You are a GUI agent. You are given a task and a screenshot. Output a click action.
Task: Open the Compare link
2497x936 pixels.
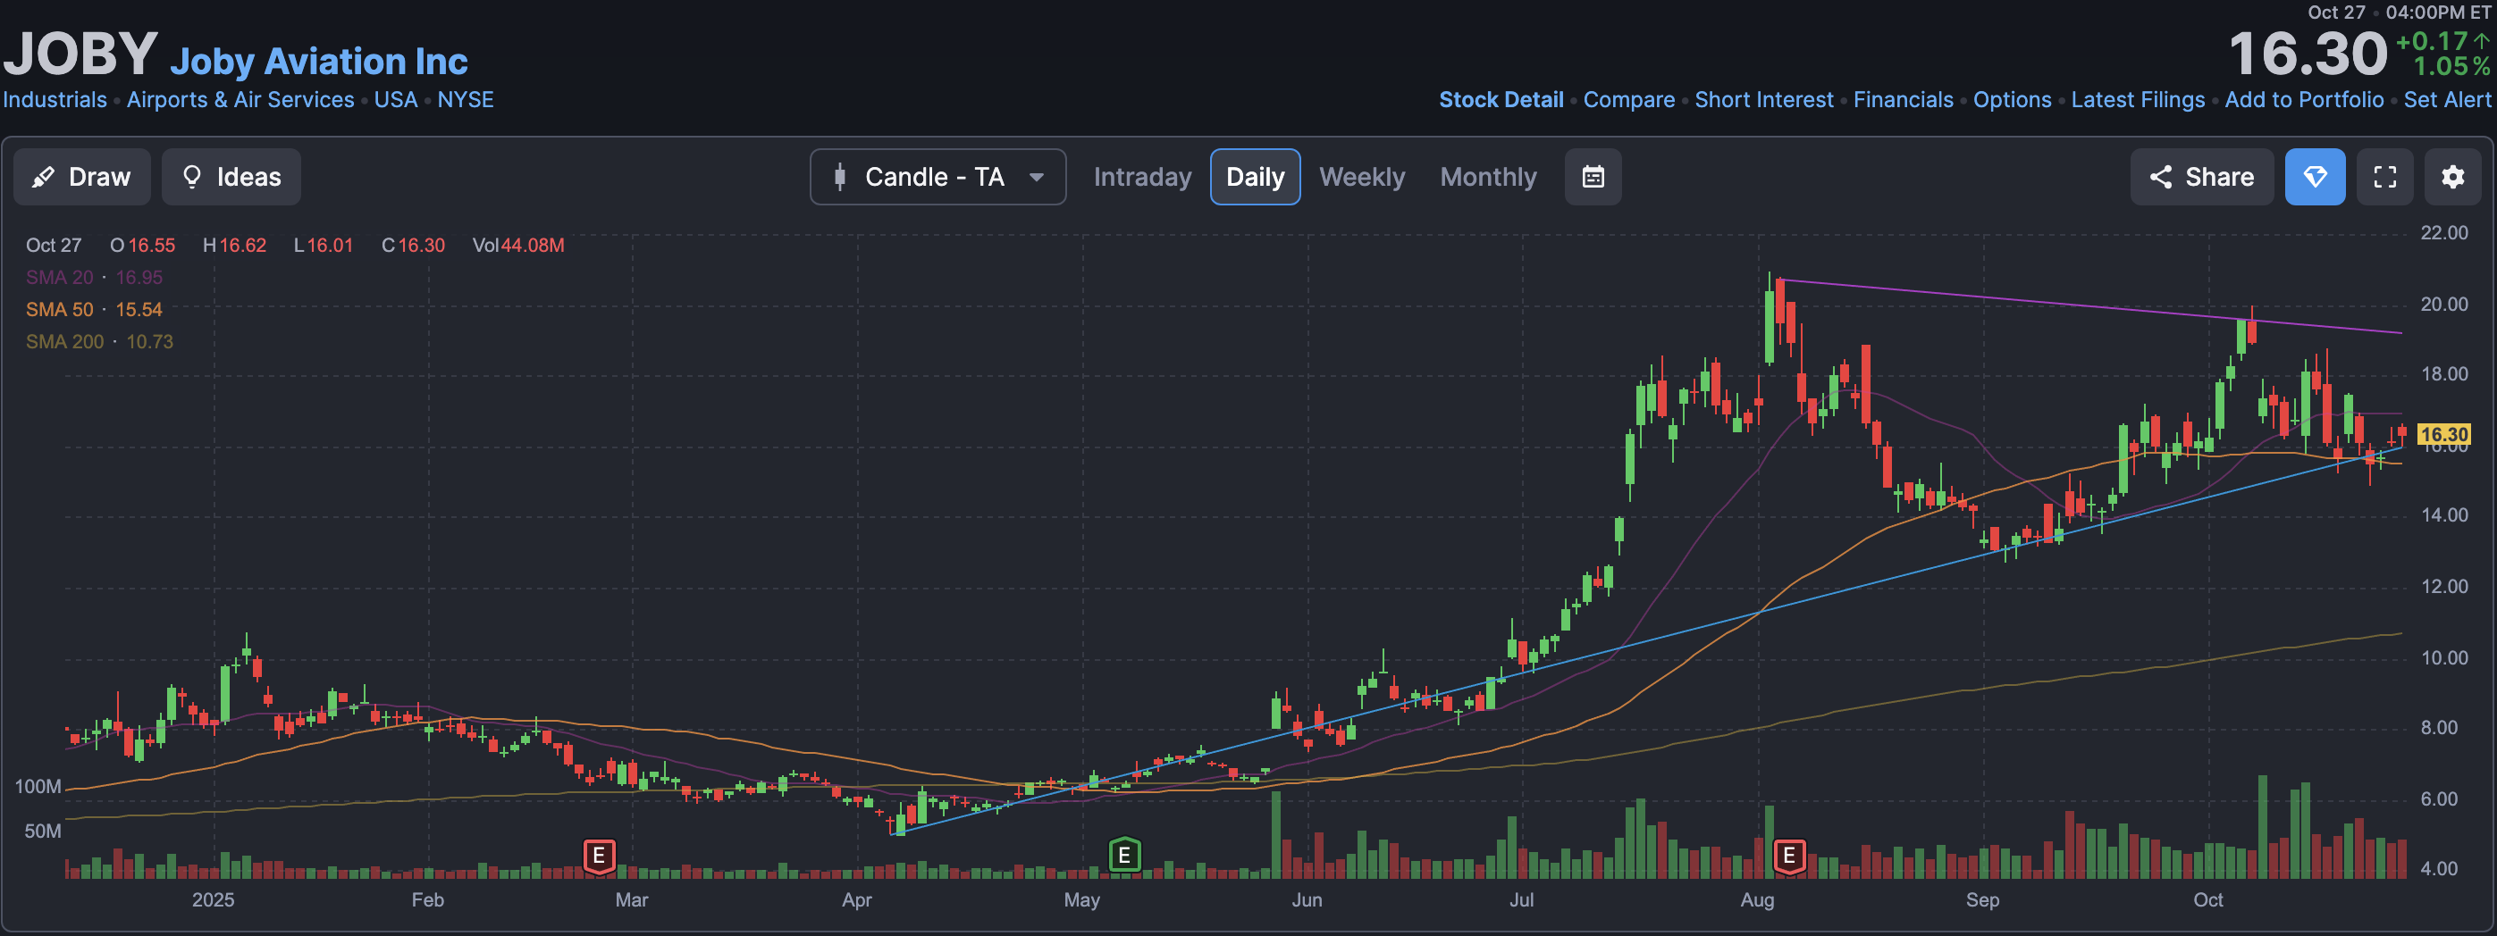tap(1628, 100)
